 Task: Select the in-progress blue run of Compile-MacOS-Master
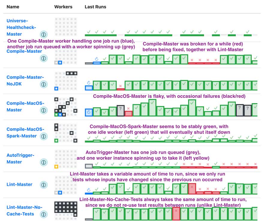click(x=89, y=112)
